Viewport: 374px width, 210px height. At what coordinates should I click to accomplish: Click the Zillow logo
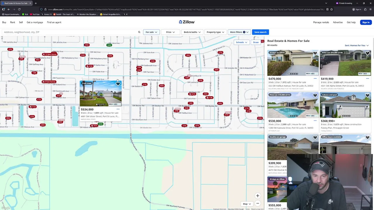187,22
